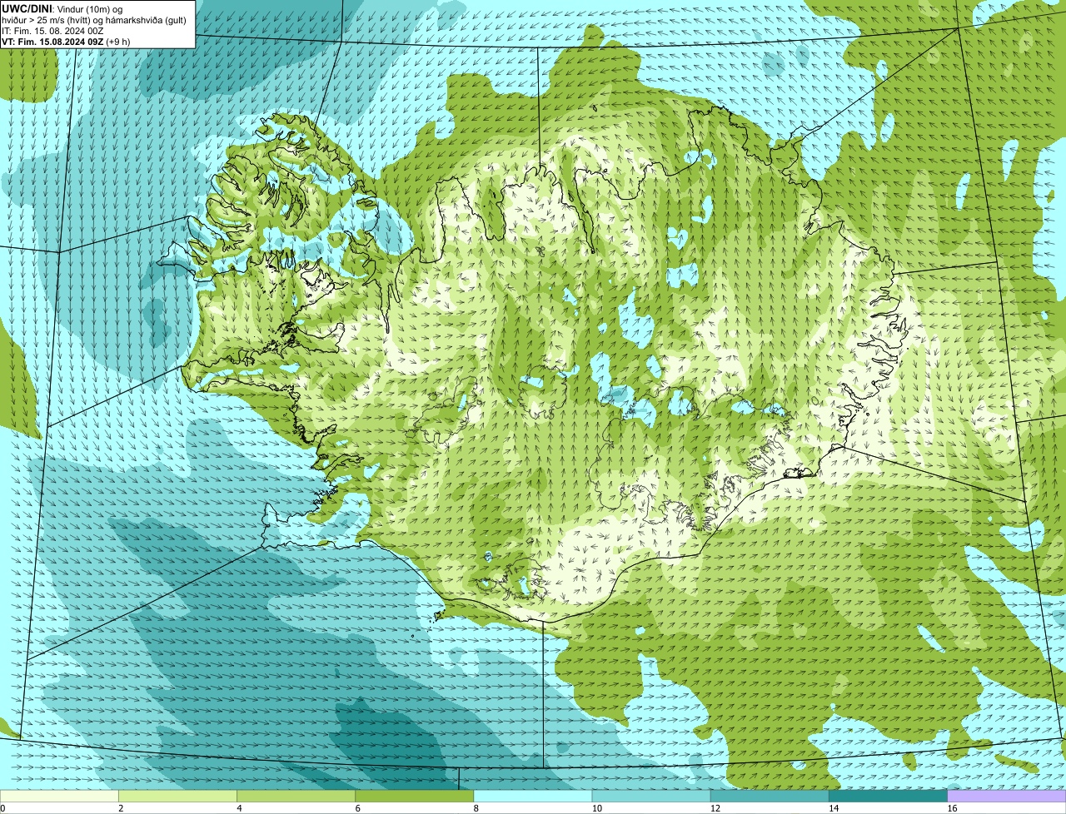Select the lavender above-16 m/s color swatch

tap(1007, 797)
